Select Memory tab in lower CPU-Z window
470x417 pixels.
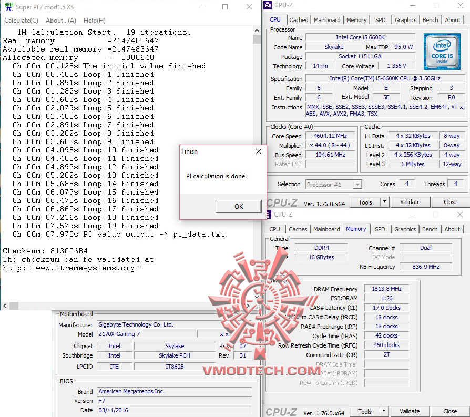(x=356, y=229)
